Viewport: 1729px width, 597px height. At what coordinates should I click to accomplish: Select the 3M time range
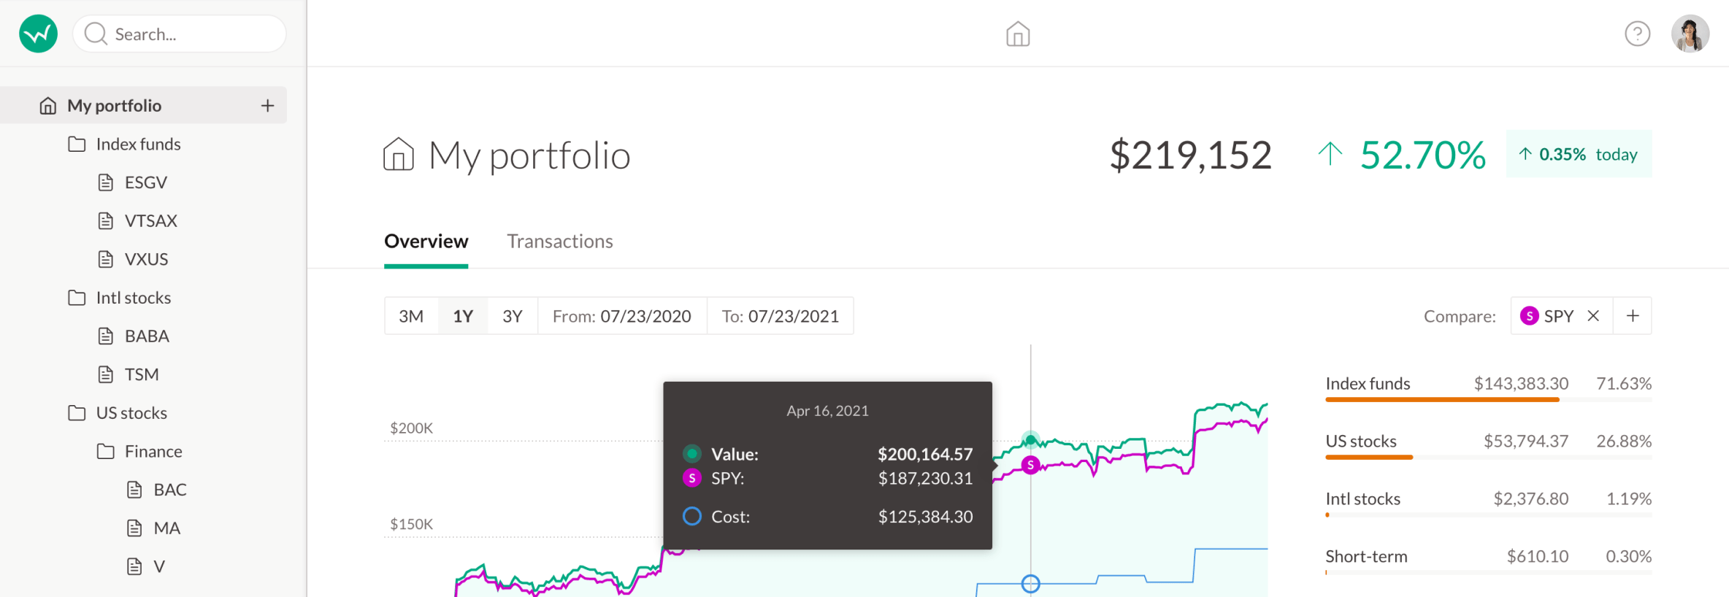point(411,316)
